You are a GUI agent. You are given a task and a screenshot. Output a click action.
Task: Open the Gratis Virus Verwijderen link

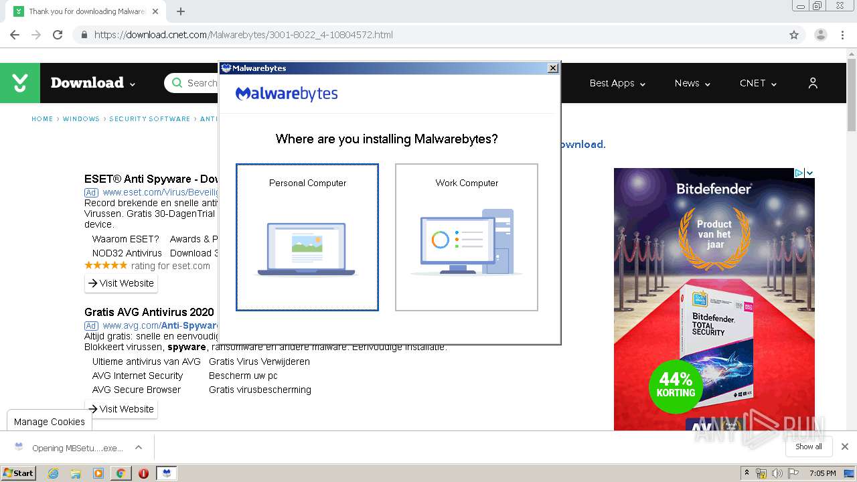click(259, 361)
